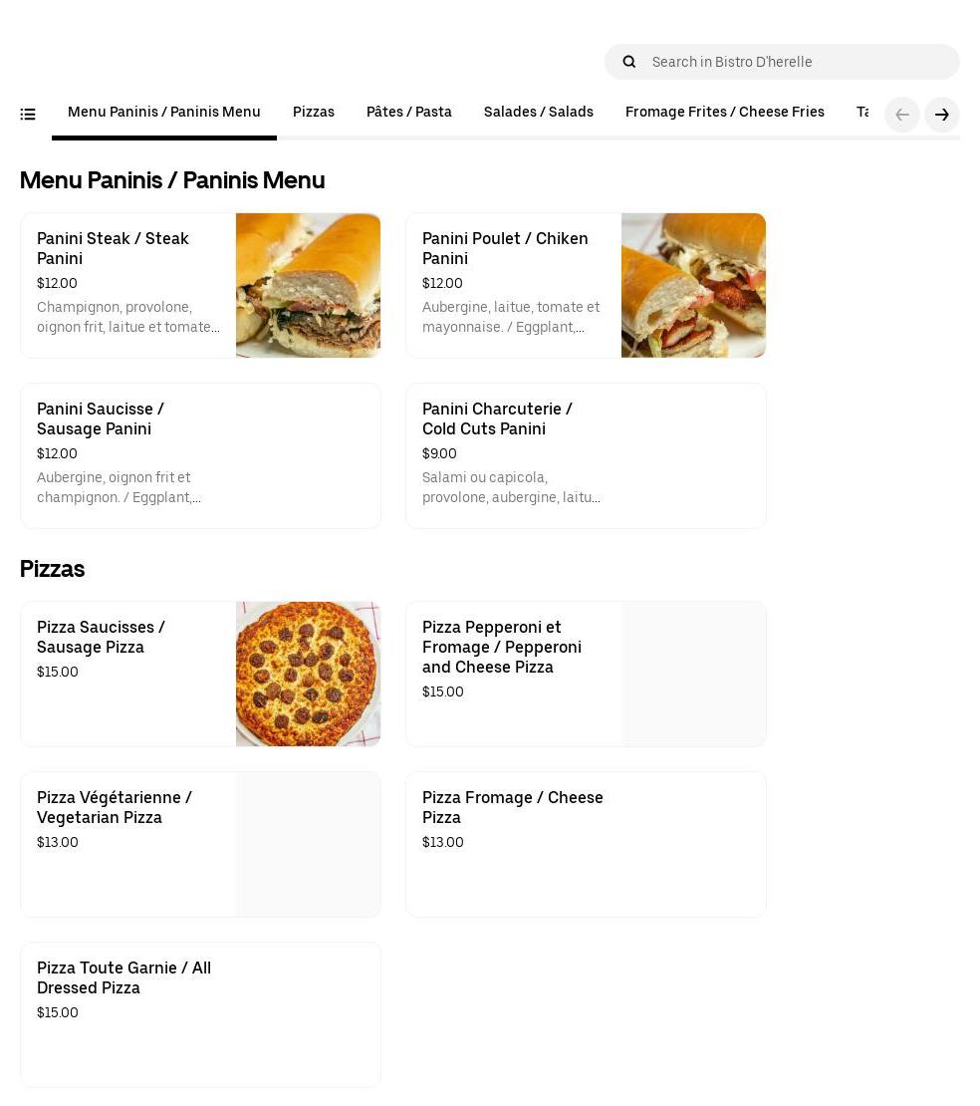Select Pizza Toute Garnie / All Dressed Pizza
980x1106 pixels.
tap(200, 1014)
